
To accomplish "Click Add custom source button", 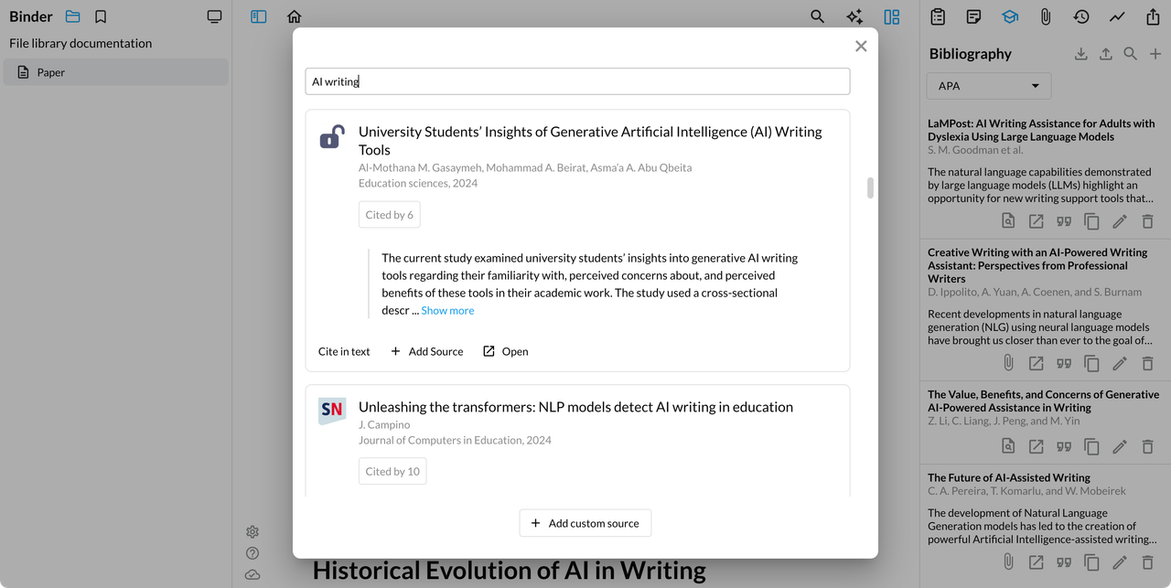I will point(585,523).
